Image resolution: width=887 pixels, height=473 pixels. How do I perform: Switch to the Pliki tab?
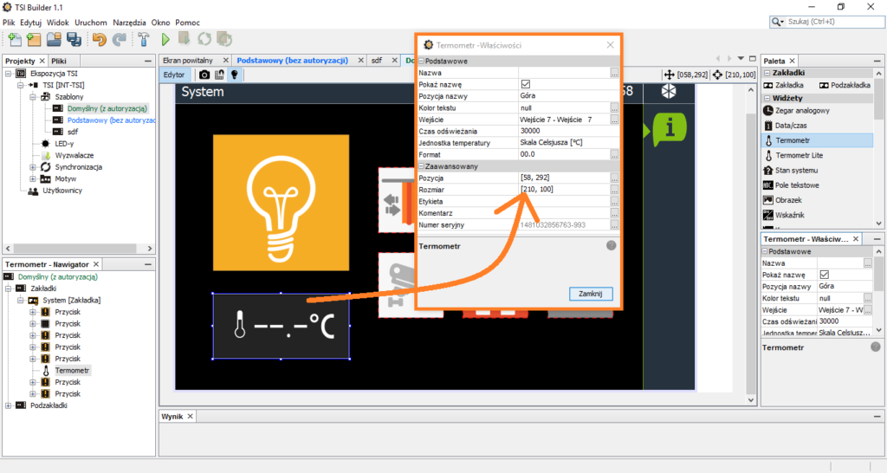[x=59, y=61]
